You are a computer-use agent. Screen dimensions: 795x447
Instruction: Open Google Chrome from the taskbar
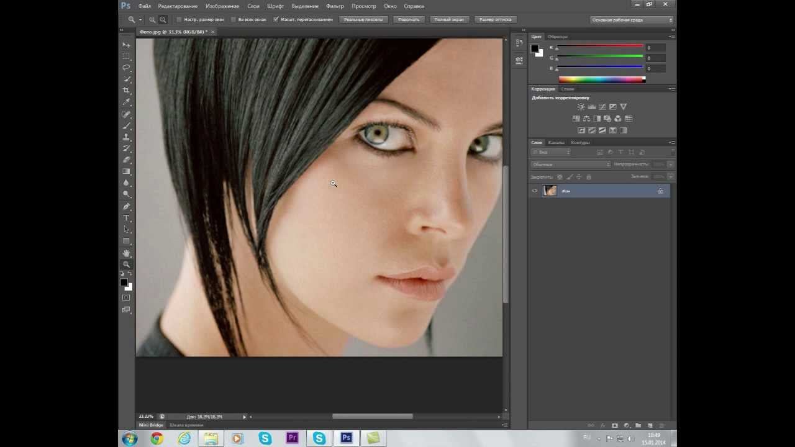157,439
